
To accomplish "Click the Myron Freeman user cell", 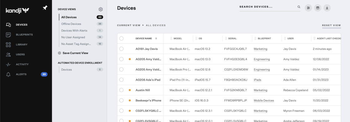I will click(294, 111).
